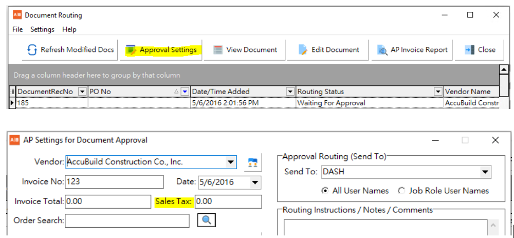Minimize the Document Routing window

[445, 15]
